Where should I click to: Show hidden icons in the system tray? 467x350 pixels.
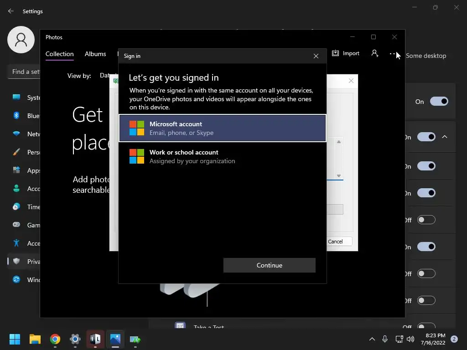(x=372, y=339)
